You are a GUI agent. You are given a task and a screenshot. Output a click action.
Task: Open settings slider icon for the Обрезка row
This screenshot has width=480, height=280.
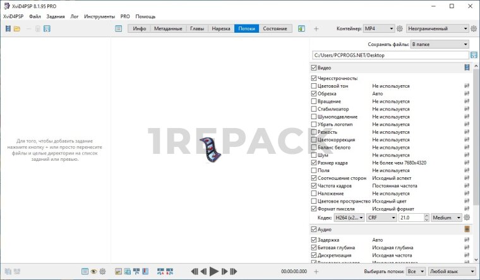point(467,93)
